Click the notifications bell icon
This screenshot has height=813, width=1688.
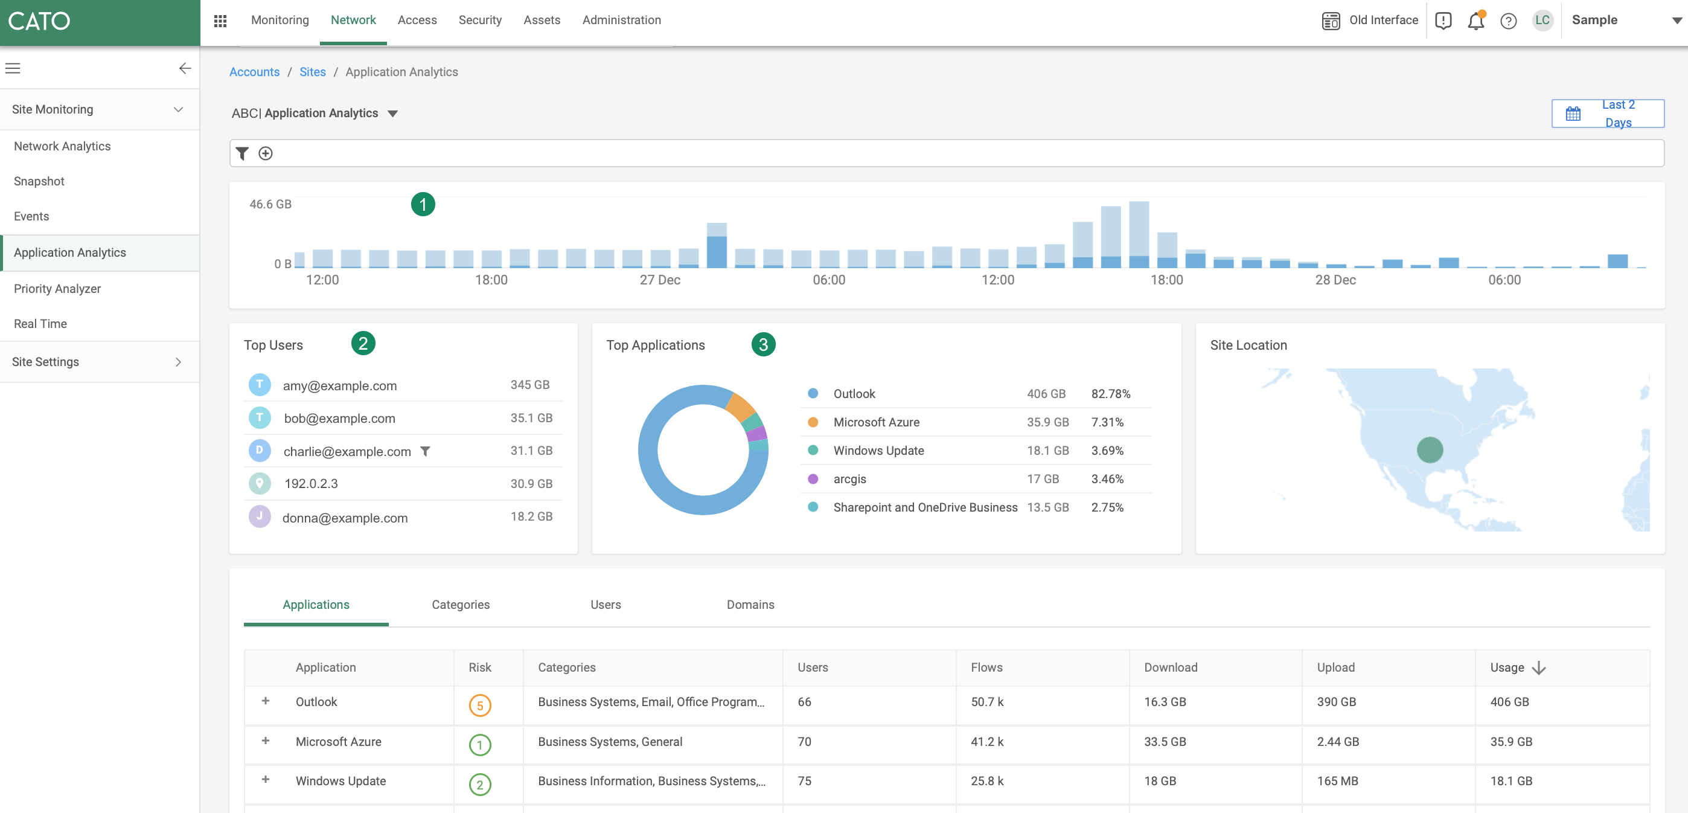coord(1475,21)
